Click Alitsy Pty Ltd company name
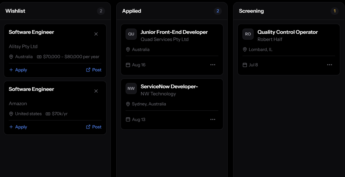The image size is (345, 177). click(x=23, y=46)
